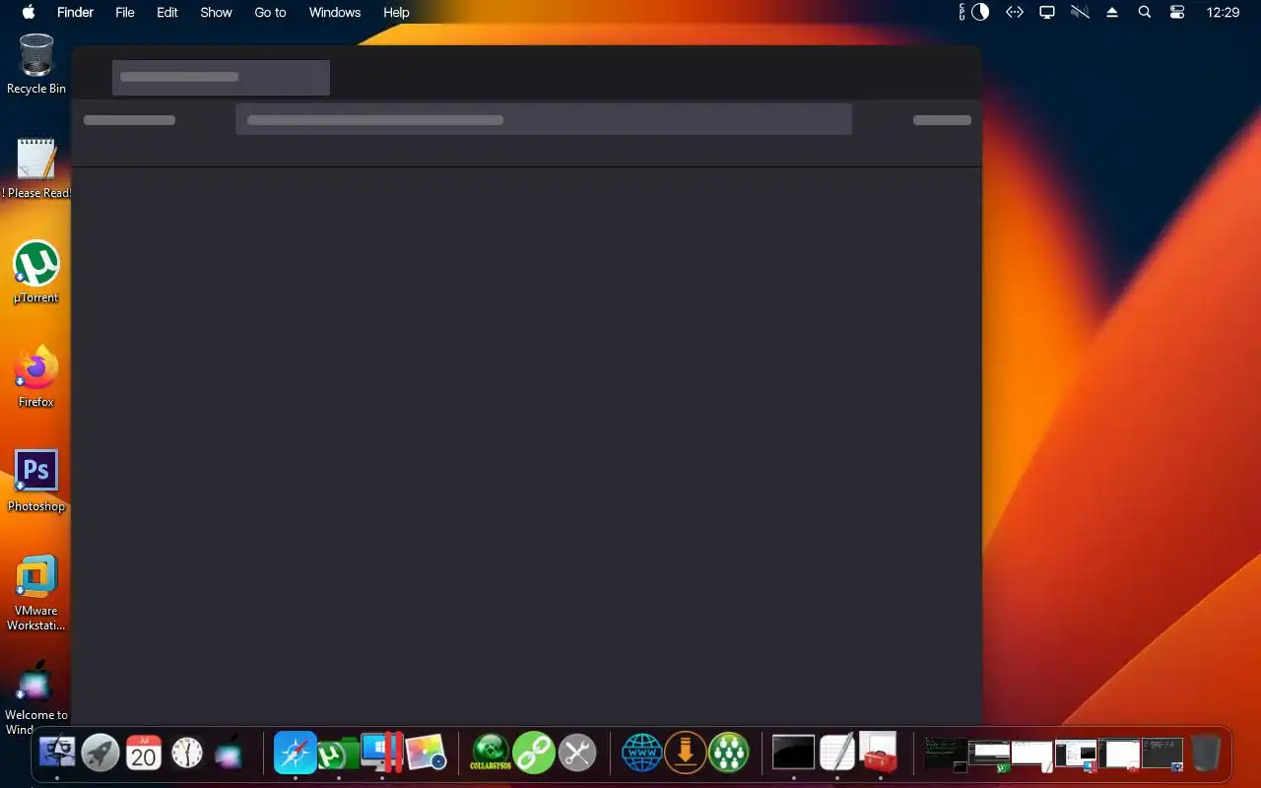Open the µTorrent folder icon in dock
This screenshot has height=788, width=1261.
pos(338,755)
